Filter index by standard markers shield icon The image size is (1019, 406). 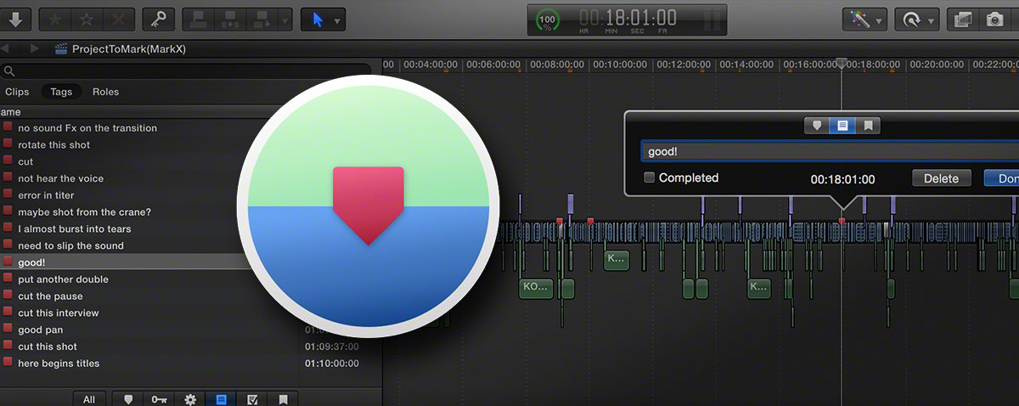click(129, 398)
